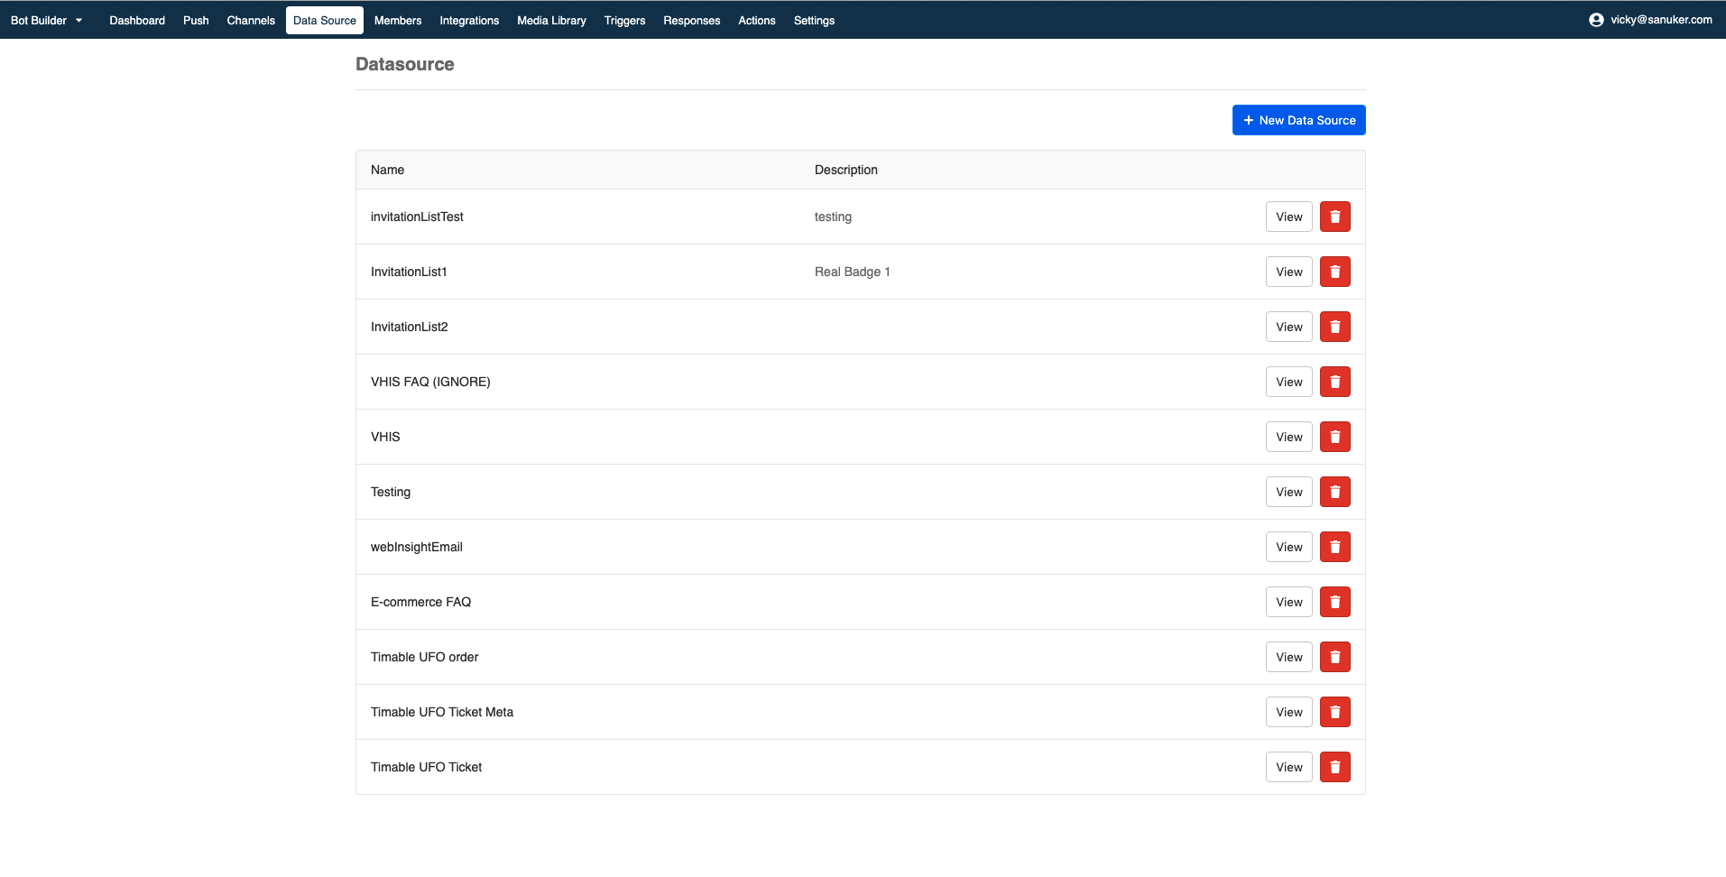The height and width of the screenshot is (877, 1726).
Task: Click the trash icon in the VHIS row
Action: pyautogui.click(x=1334, y=437)
